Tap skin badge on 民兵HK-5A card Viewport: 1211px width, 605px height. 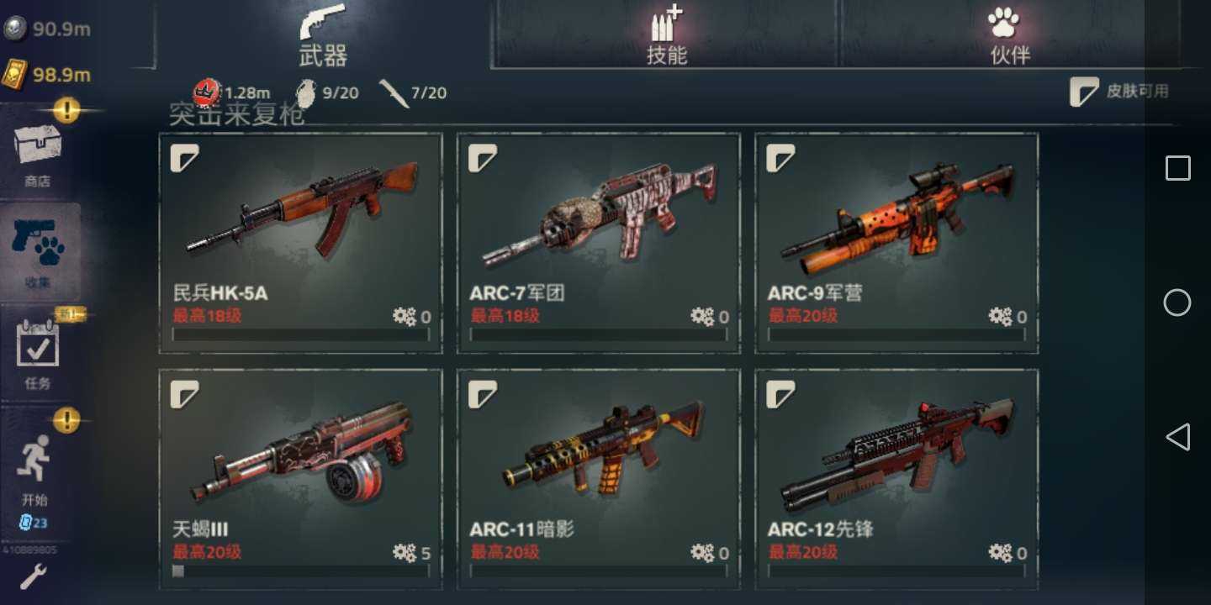pyautogui.click(x=184, y=159)
